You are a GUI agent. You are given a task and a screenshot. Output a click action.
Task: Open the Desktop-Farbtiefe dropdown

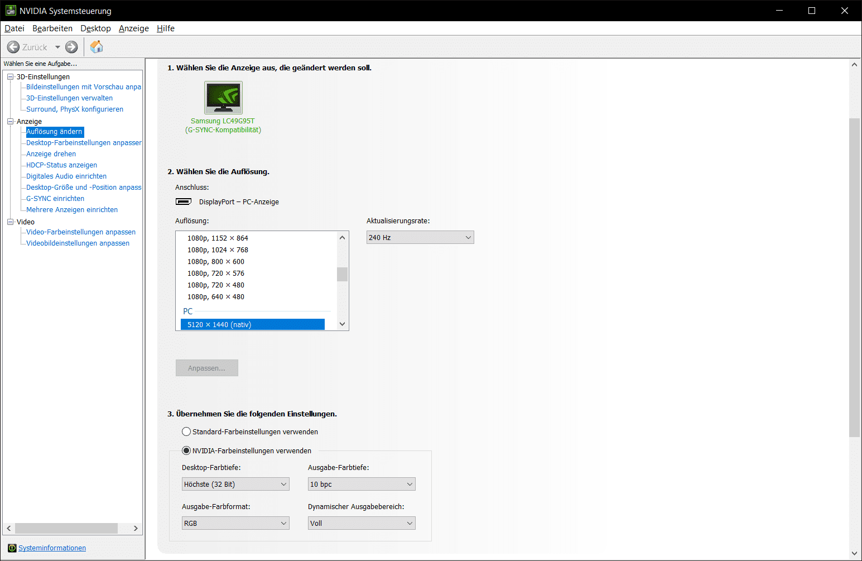tap(235, 484)
